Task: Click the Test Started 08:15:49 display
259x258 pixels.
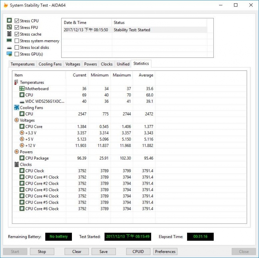Action: pos(128,236)
